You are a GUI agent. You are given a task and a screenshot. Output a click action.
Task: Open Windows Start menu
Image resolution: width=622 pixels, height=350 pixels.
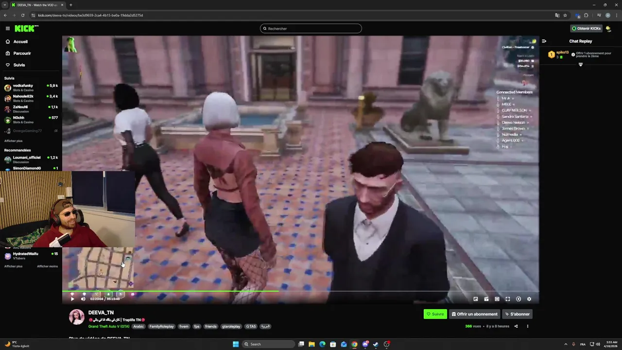coord(236,344)
